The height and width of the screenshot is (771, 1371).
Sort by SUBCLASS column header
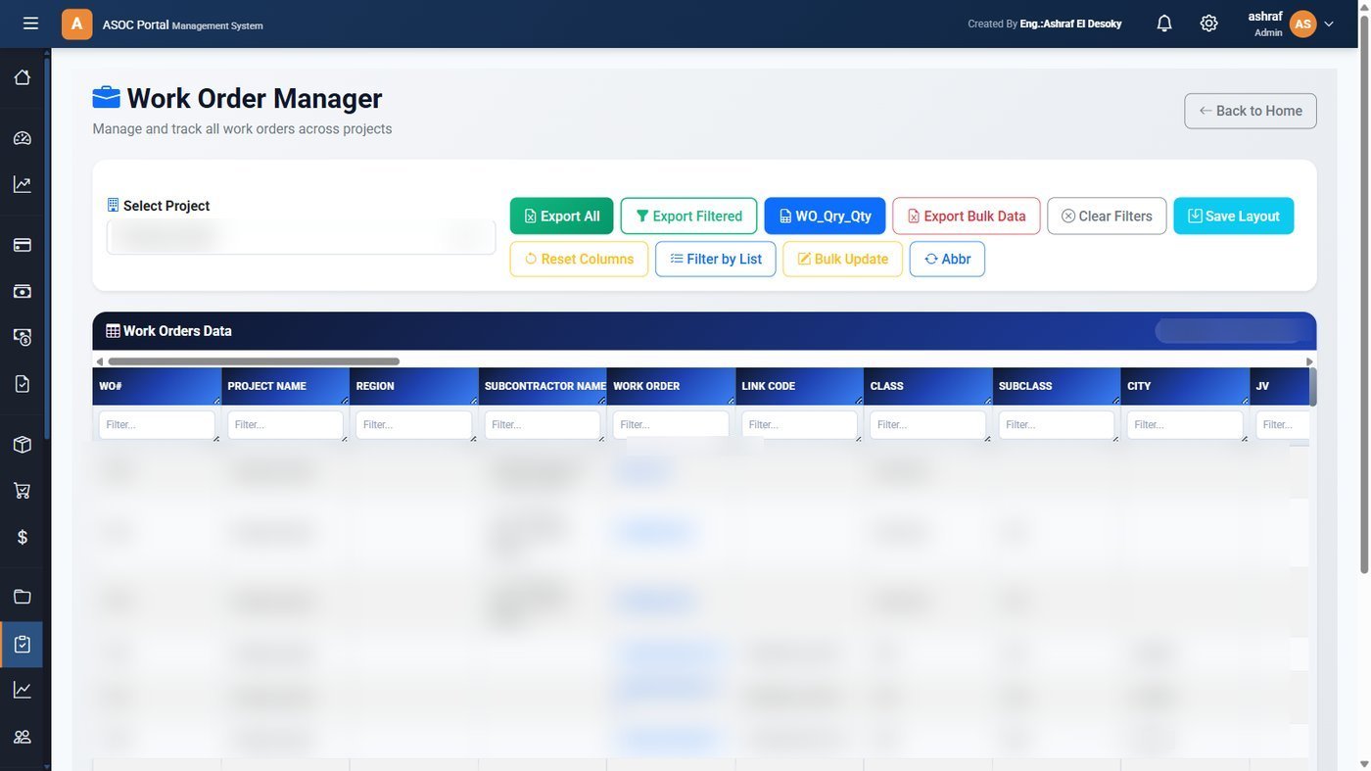click(x=1057, y=386)
